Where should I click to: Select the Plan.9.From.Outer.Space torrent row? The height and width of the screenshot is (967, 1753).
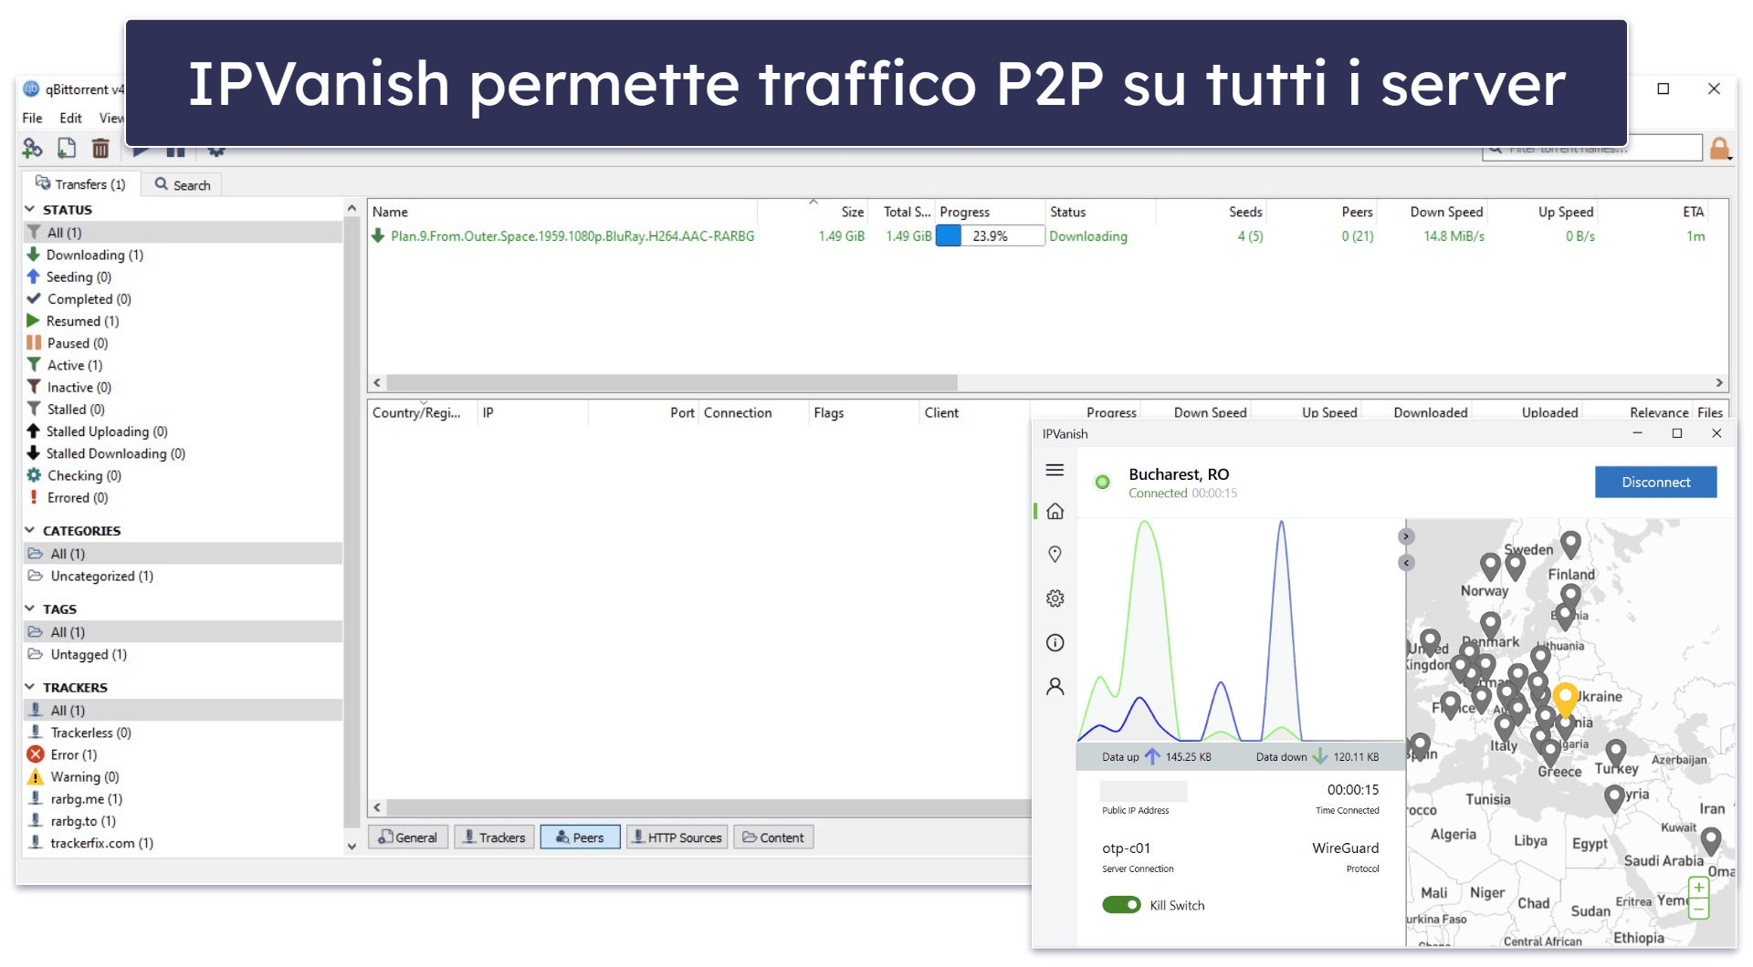pyautogui.click(x=1048, y=236)
